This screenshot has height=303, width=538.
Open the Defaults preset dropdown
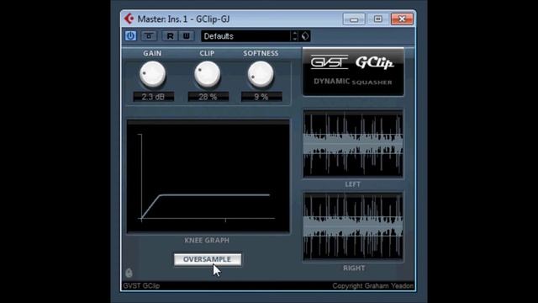click(246, 36)
